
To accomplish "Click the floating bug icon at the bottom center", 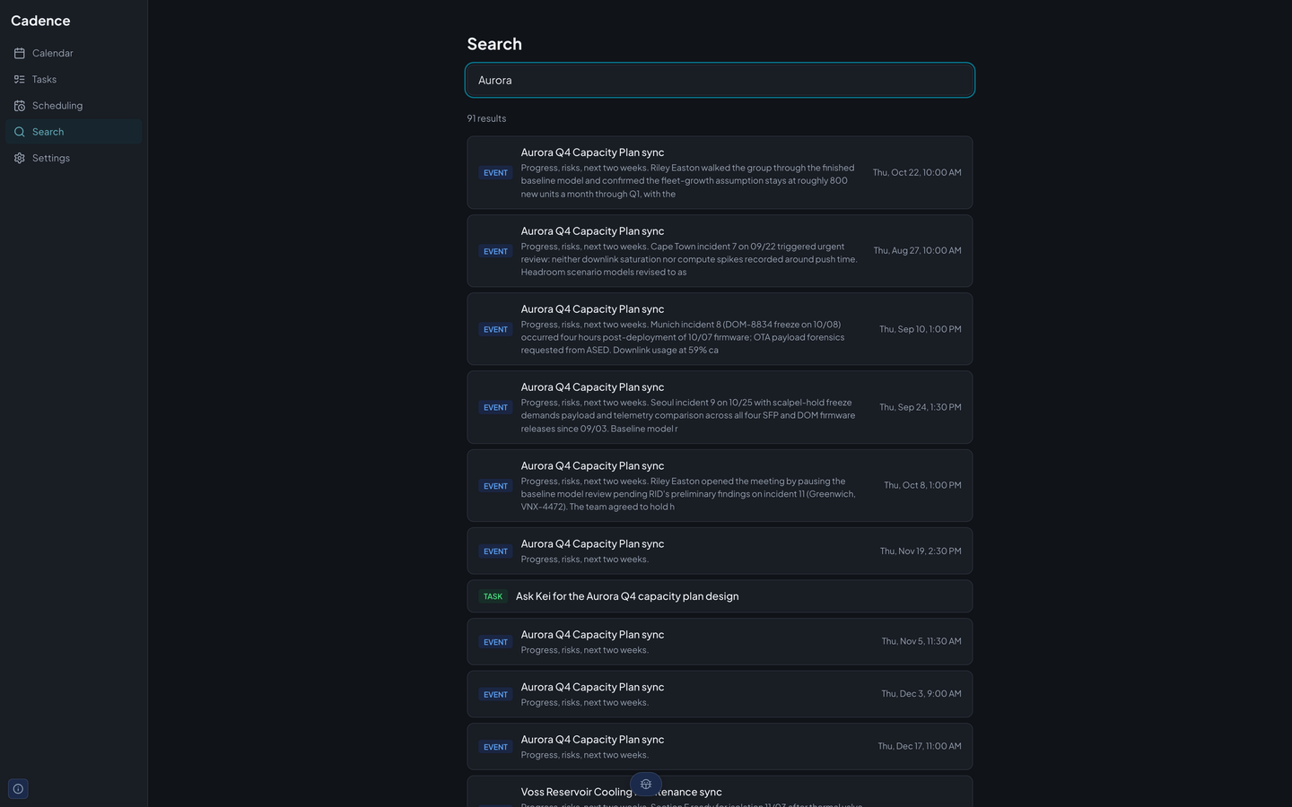I will pyautogui.click(x=646, y=785).
